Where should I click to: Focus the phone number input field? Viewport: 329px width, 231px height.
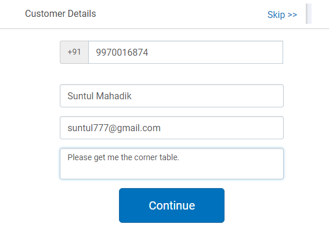(186, 52)
